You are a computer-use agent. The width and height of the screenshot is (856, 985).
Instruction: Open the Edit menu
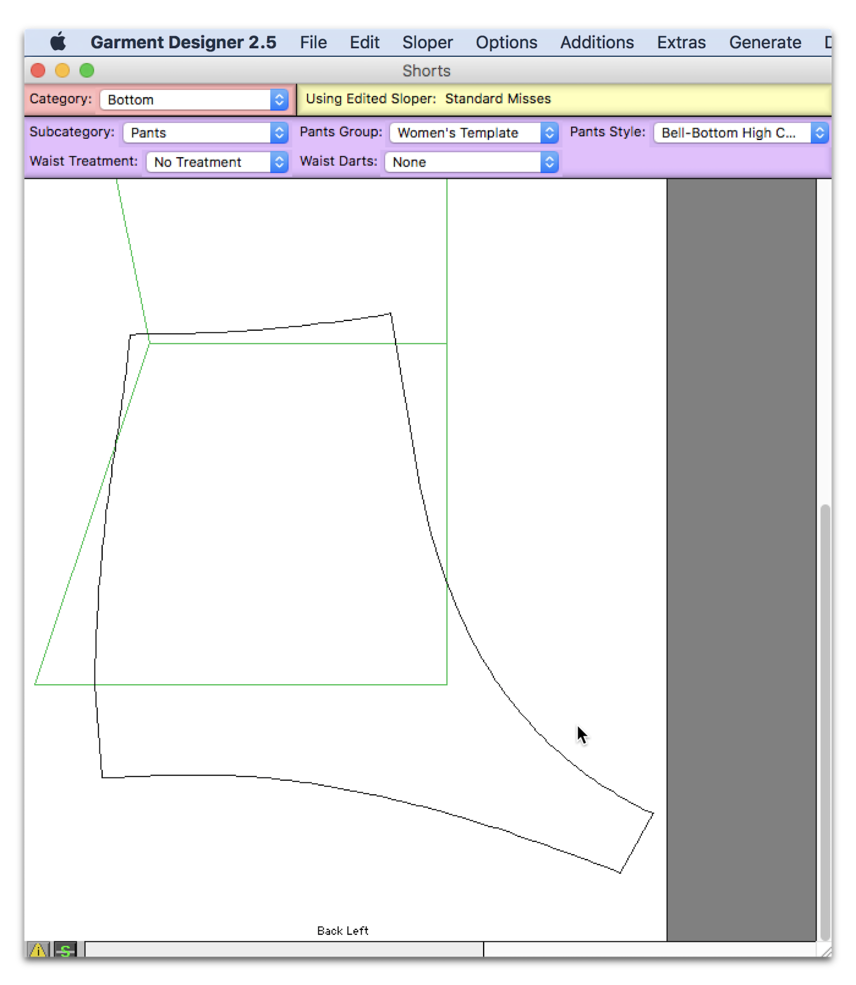coord(364,42)
